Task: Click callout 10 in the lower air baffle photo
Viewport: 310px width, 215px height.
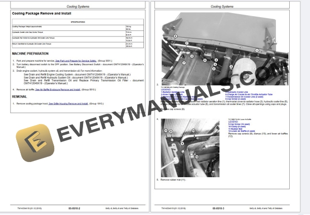Action: [193, 131]
